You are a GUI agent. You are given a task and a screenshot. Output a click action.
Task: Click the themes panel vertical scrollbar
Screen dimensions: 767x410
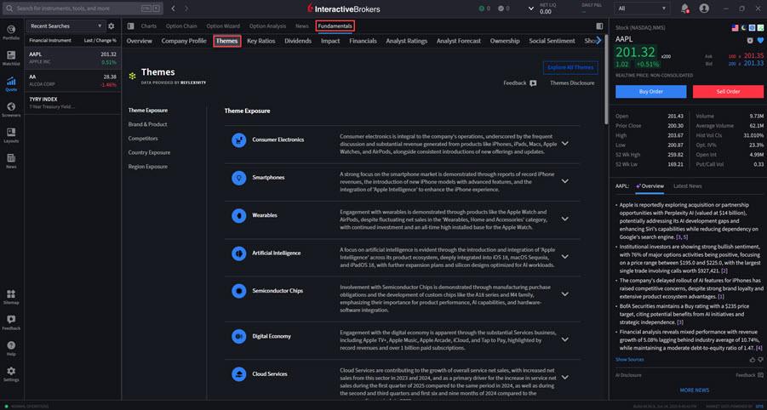pyautogui.click(x=606, y=78)
